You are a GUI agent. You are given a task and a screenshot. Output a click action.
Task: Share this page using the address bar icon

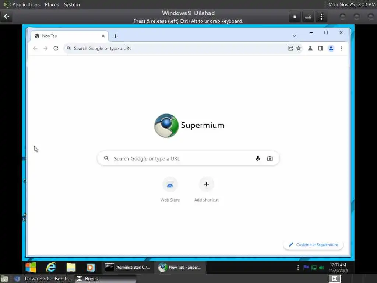click(290, 48)
